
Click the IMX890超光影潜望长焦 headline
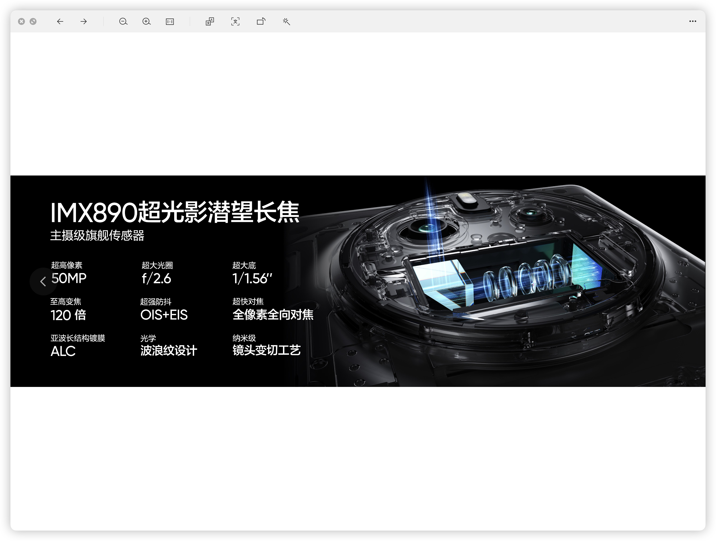click(x=175, y=212)
